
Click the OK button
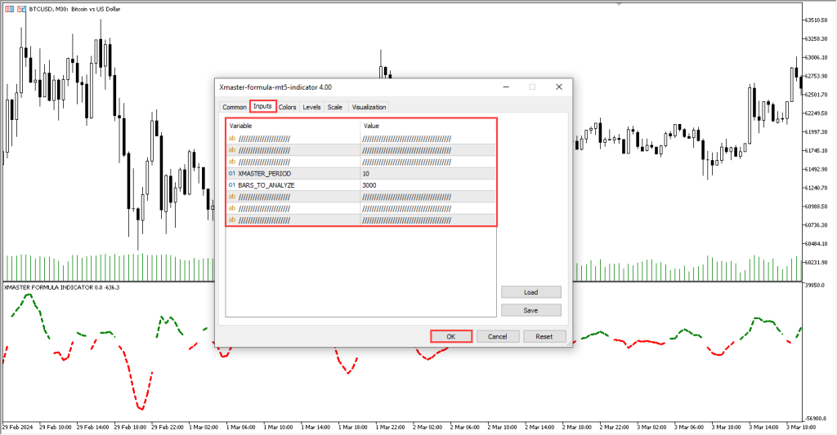click(451, 336)
